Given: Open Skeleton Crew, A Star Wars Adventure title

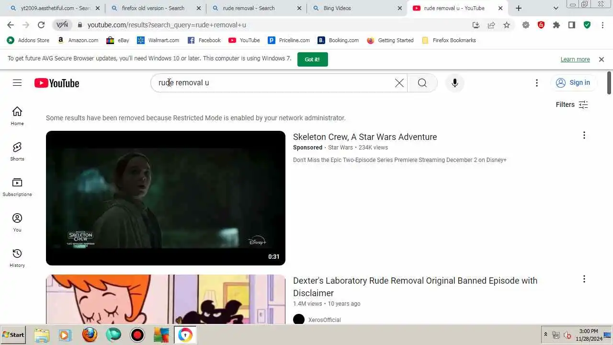Looking at the screenshot, I should pos(365,137).
